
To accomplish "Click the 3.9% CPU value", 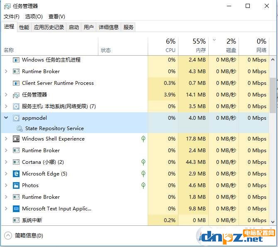I will 170,95.
